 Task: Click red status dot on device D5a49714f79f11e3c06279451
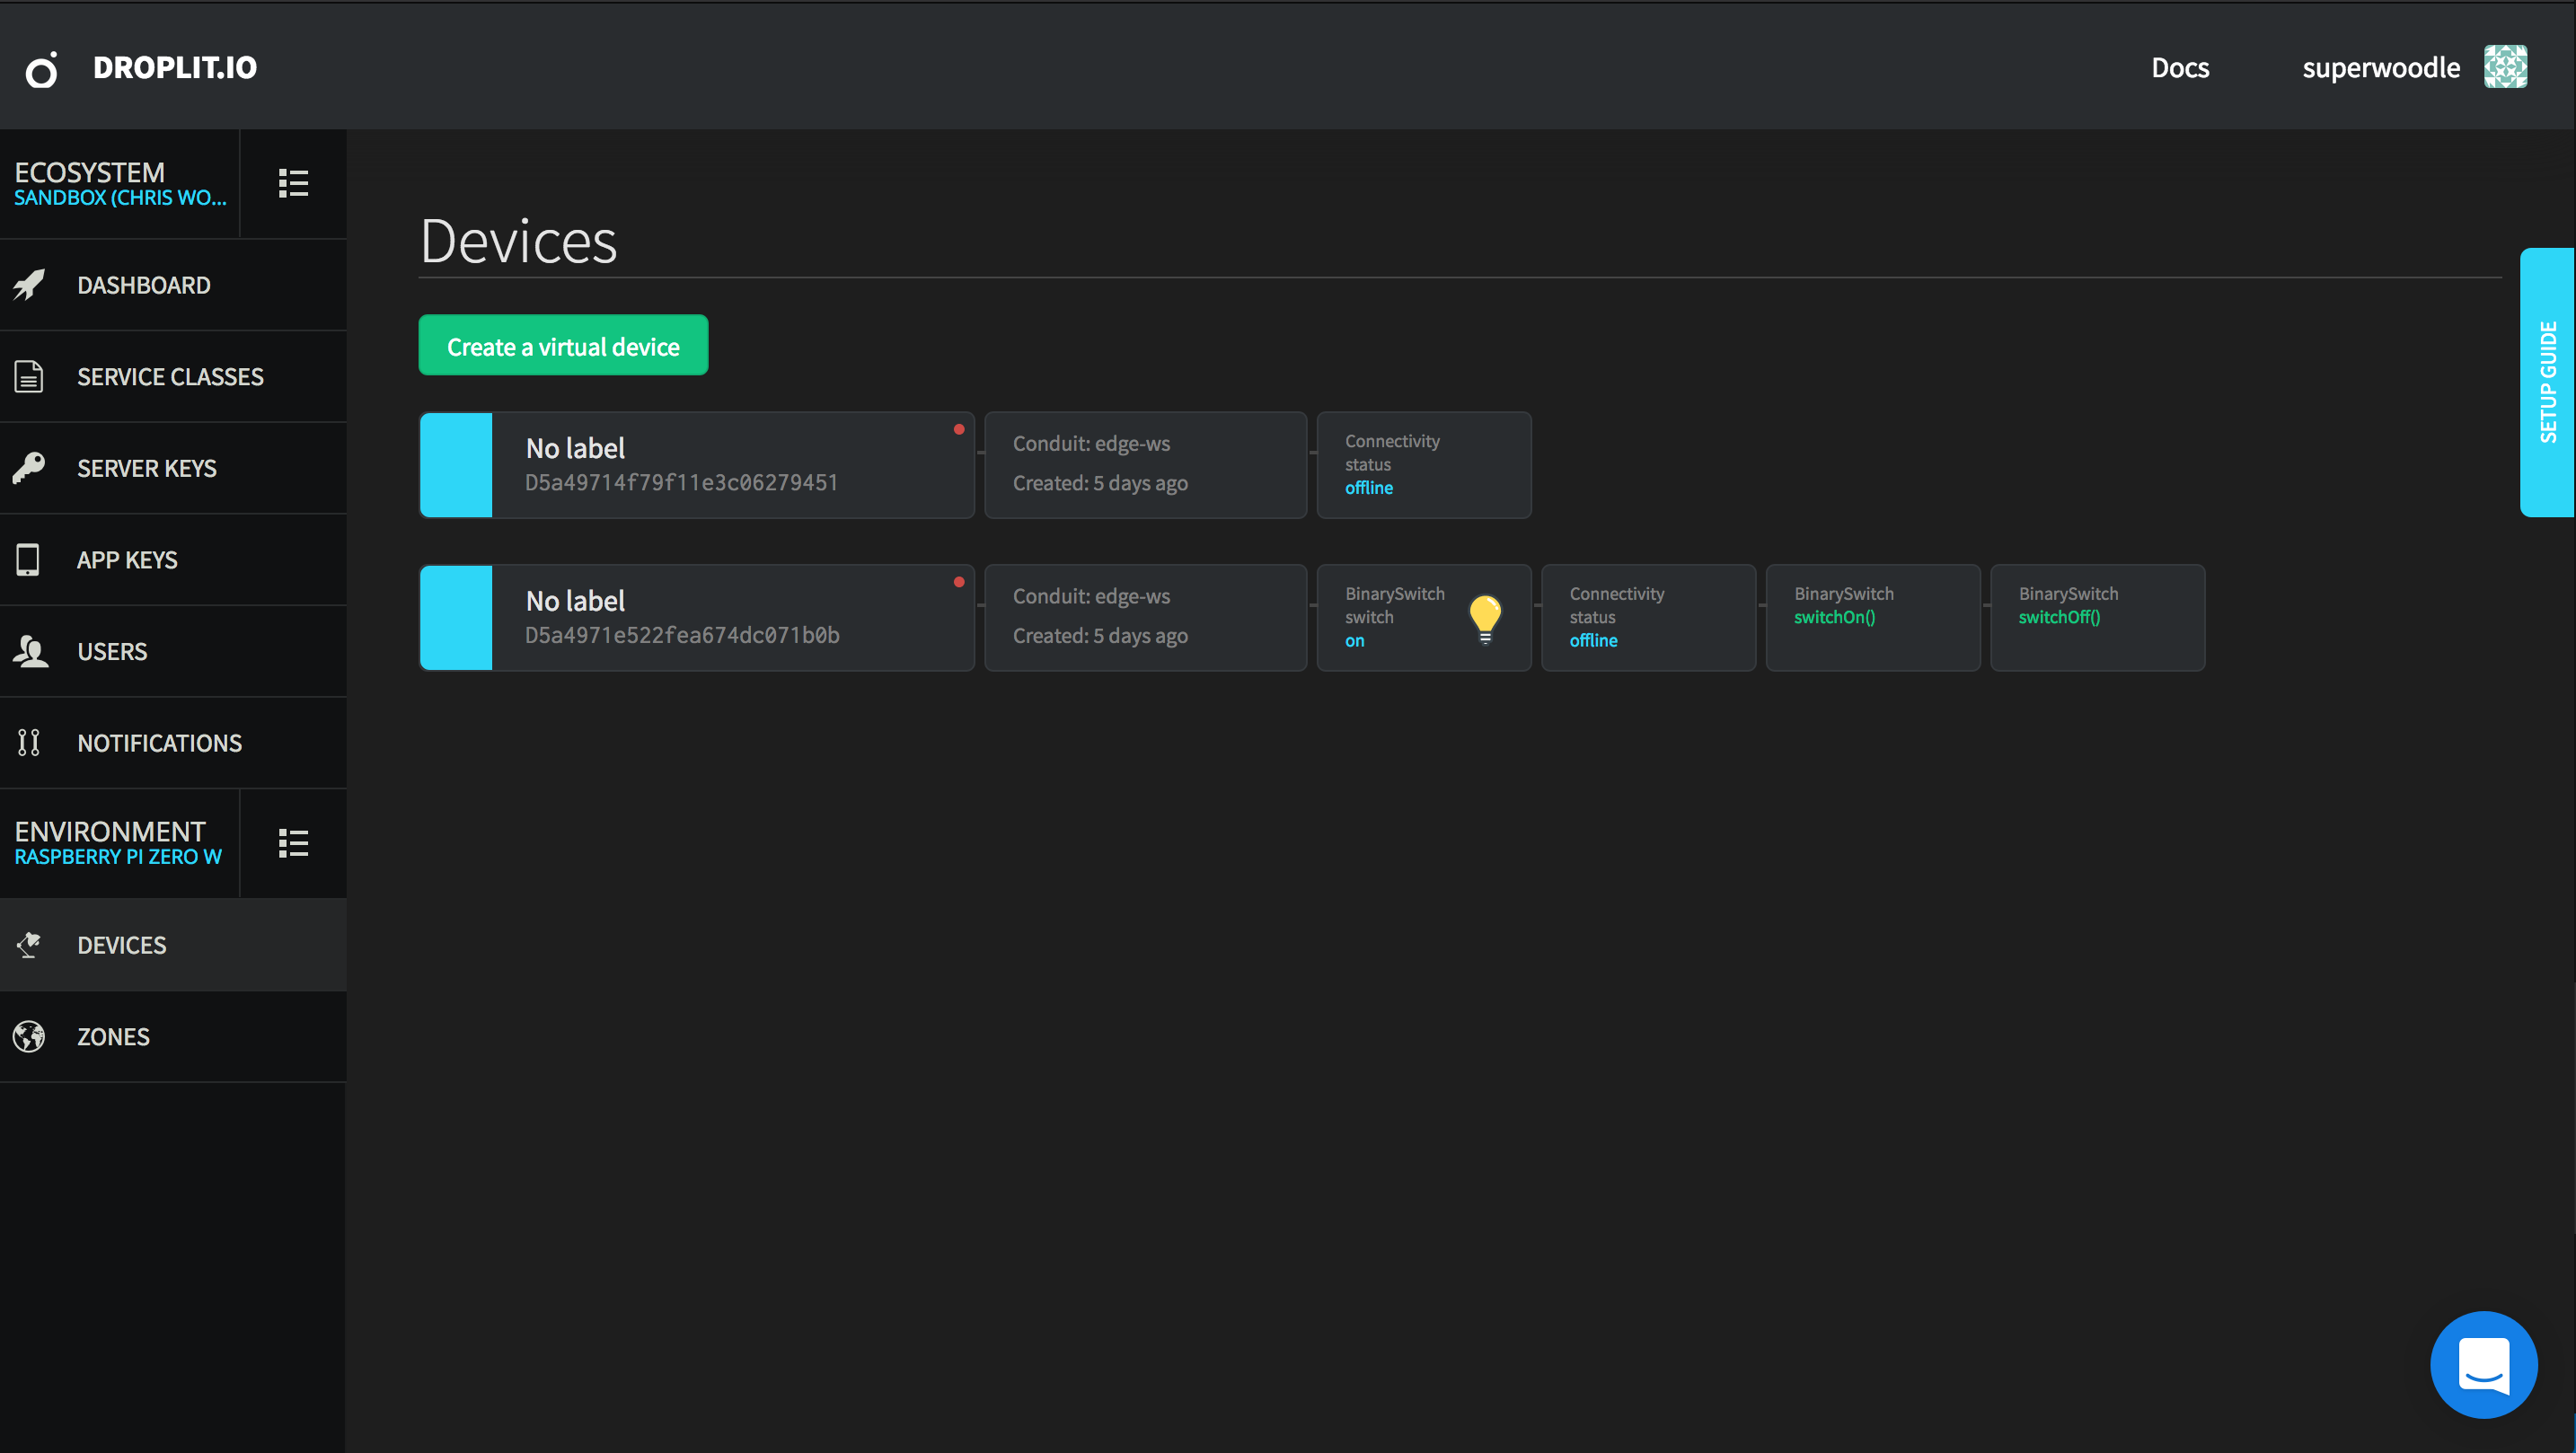959,429
